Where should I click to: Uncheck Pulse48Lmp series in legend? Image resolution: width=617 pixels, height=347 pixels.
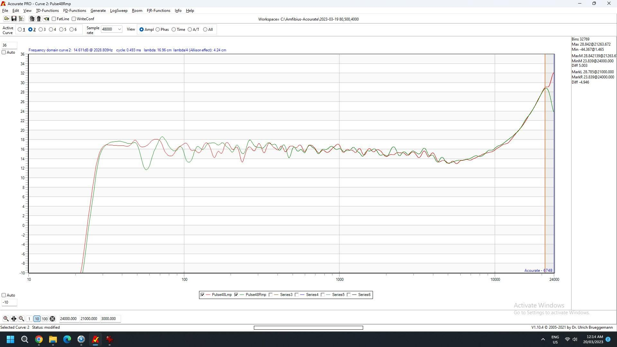coord(202,295)
